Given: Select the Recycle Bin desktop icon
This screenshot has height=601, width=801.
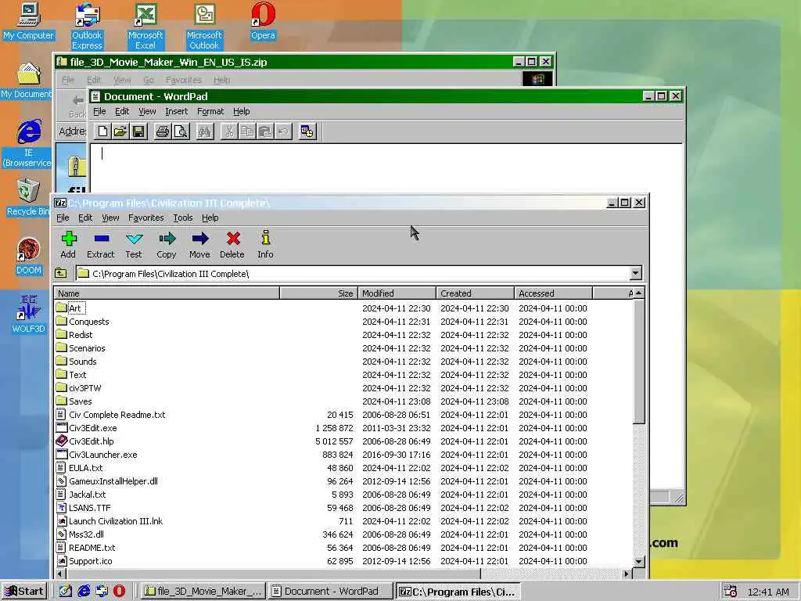Looking at the screenshot, I should (x=28, y=198).
